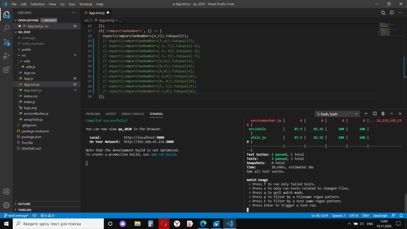Change encoding via UTF-8 status item
The image size is (407, 229).
354,215
